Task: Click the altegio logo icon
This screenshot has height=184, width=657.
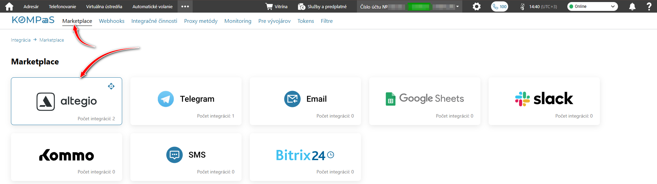Action: coord(46,102)
